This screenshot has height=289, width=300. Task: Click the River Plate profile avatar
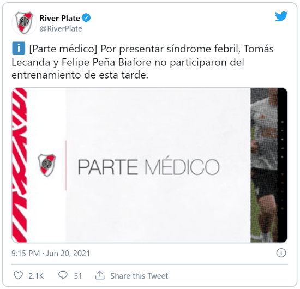pyautogui.click(x=24, y=23)
